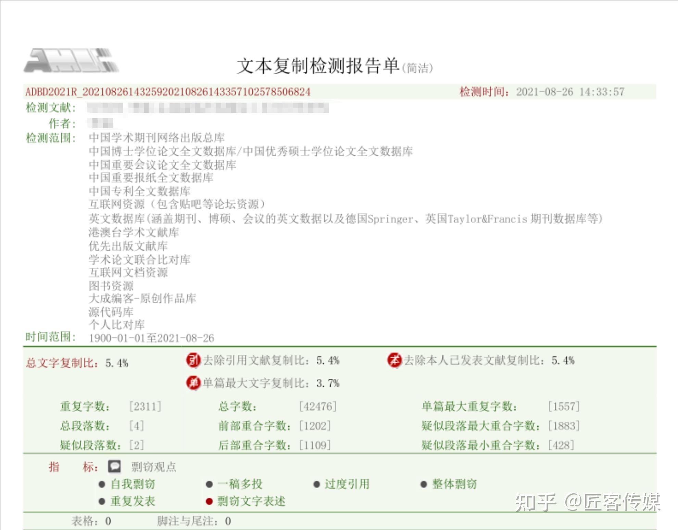Screen dimensions: 678x530
Task: Click 单篇最大重复字数 value [1557]
Action: point(564,407)
